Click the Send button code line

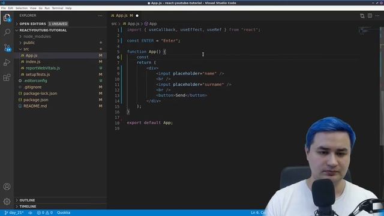[x=181, y=95]
